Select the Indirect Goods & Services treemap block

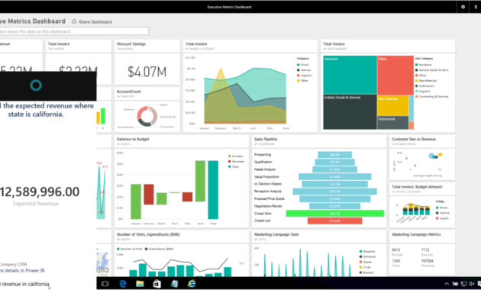click(x=350, y=112)
